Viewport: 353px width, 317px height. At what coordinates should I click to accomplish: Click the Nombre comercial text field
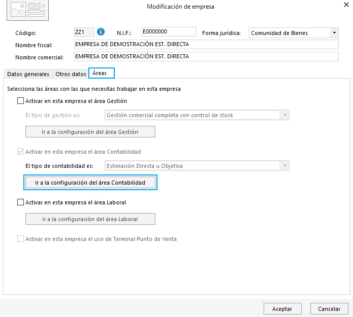click(206, 56)
